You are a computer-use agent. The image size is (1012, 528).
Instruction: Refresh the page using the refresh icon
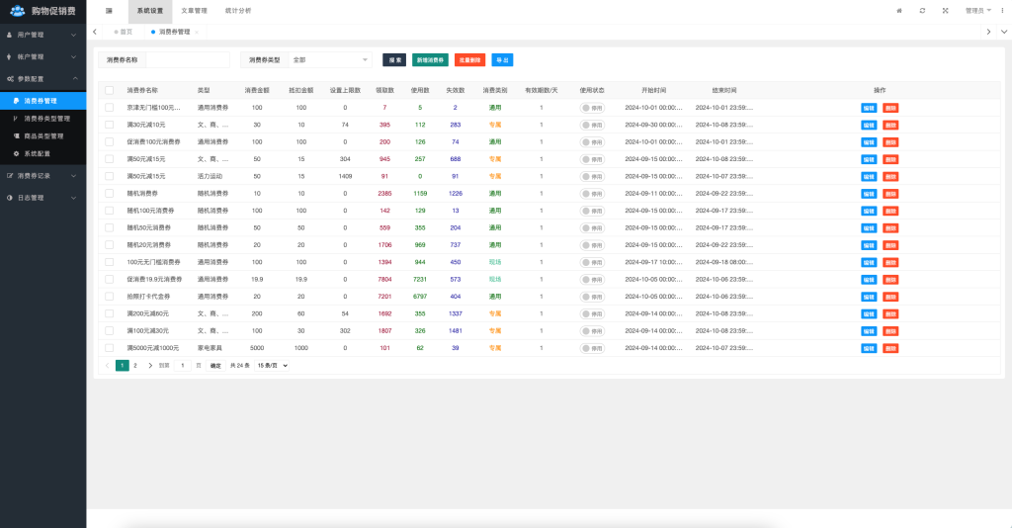tap(922, 10)
